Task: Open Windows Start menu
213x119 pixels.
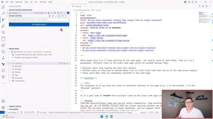Action: 102,116
